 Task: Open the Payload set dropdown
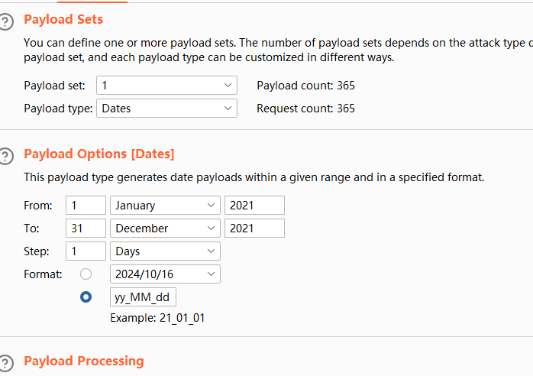pyautogui.click(x=166, y=86)
